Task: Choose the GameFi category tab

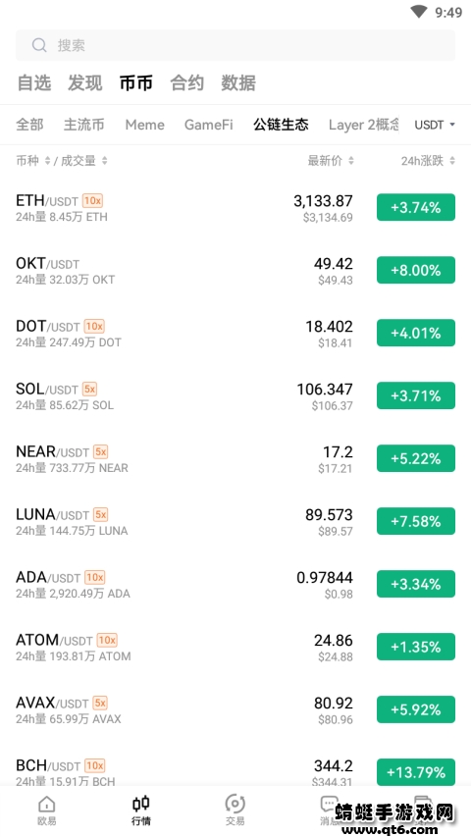Action: click(x=208, y=125)
